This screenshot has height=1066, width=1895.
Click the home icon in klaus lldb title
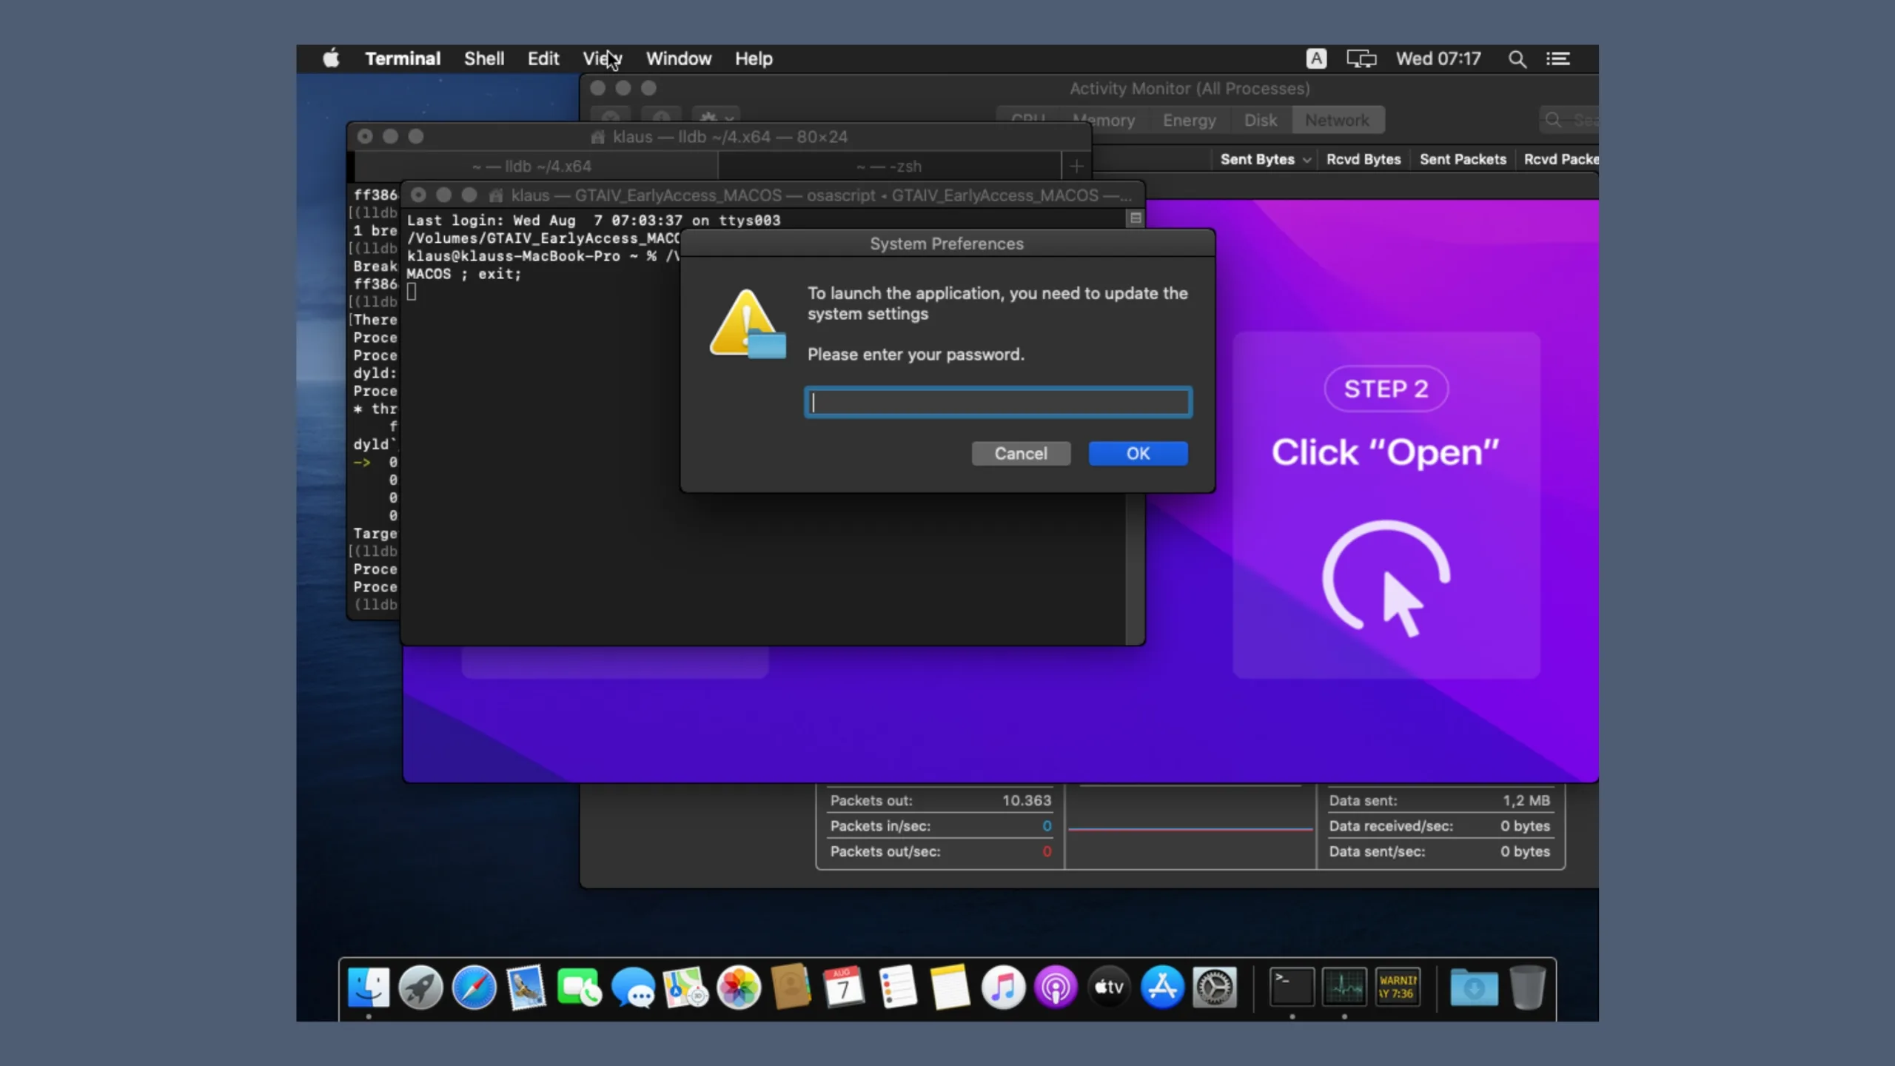(x=597, y=137)
